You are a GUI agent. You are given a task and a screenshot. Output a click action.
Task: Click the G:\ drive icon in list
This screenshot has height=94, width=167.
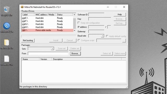pyautogui.click(x=23, y=24)
